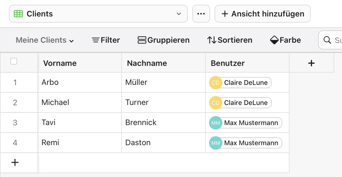Add a new column with the plus button

click(x=311, y=63)
